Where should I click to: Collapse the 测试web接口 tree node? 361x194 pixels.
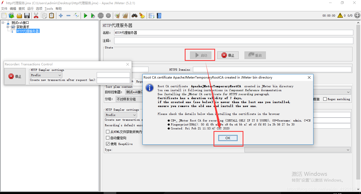pos(3,23)
